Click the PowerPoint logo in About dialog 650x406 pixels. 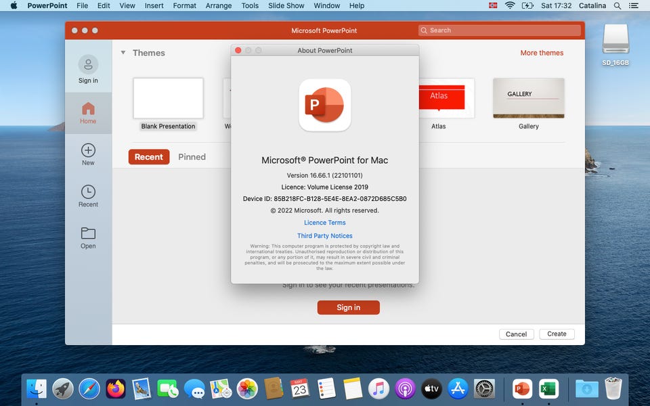pos(324,106)
